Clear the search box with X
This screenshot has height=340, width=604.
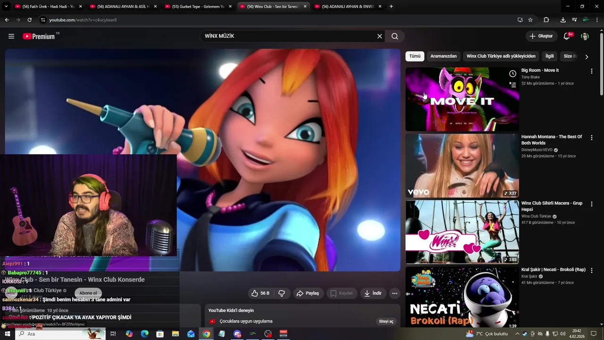(x=379, y=36)
